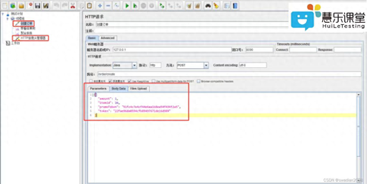Select the 线程组 tree node

pos(20,18)
